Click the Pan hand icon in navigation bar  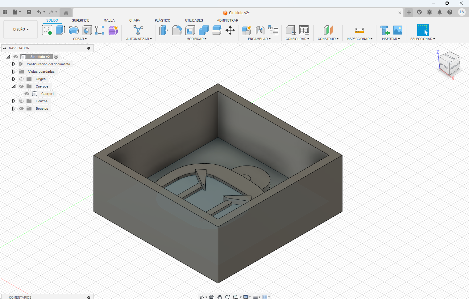220,297
